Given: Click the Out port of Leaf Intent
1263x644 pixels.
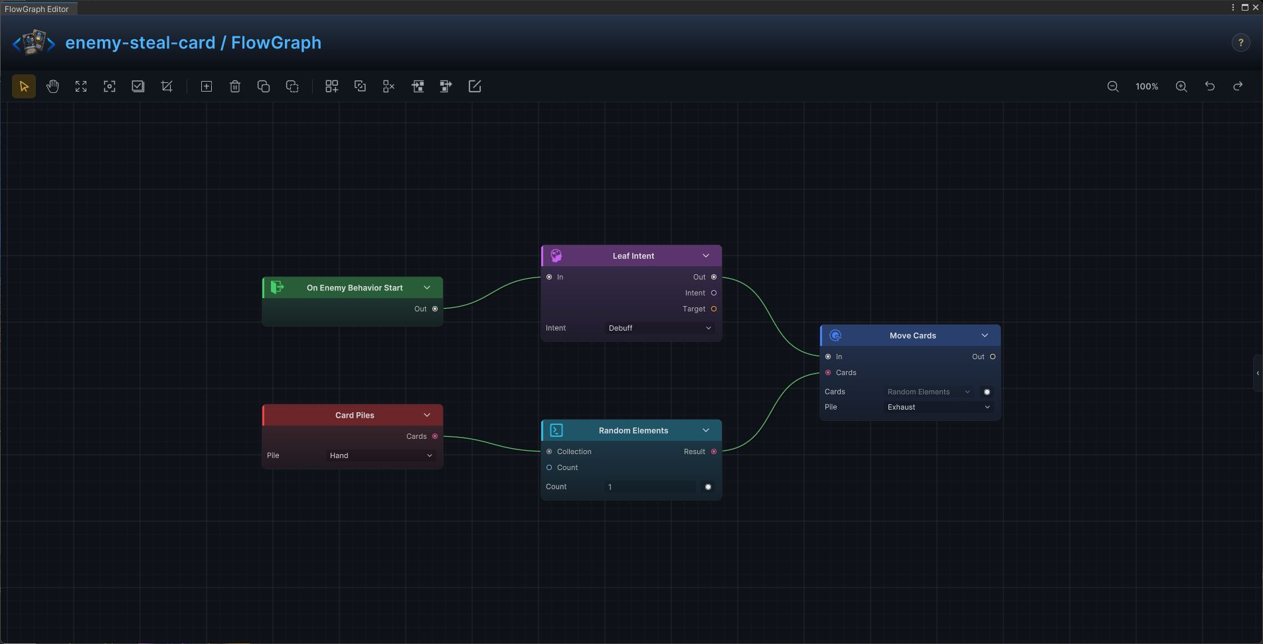Looking at the screenshot, I should pyautogui.click(x=714, y=277).
